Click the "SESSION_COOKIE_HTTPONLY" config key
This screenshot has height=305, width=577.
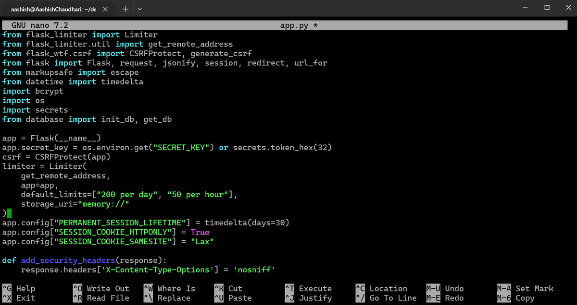tap(113, 232)
